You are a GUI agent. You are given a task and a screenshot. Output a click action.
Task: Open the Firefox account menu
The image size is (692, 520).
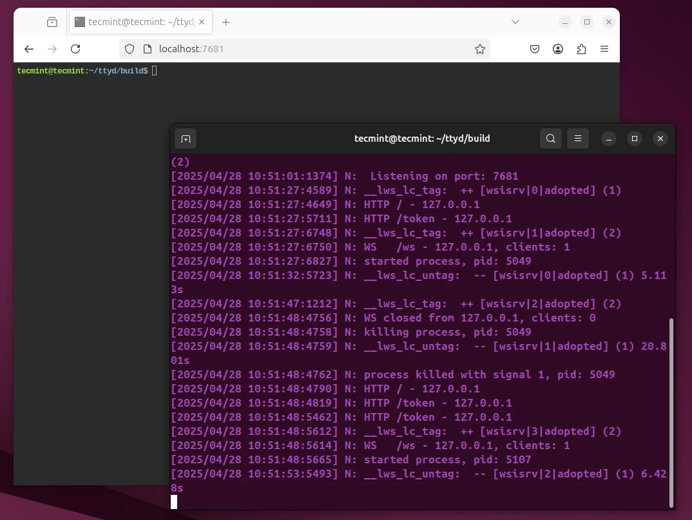tap(558, 49)
